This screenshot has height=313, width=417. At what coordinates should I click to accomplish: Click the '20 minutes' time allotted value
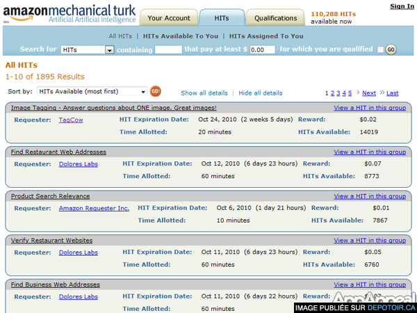pos(215,132)
